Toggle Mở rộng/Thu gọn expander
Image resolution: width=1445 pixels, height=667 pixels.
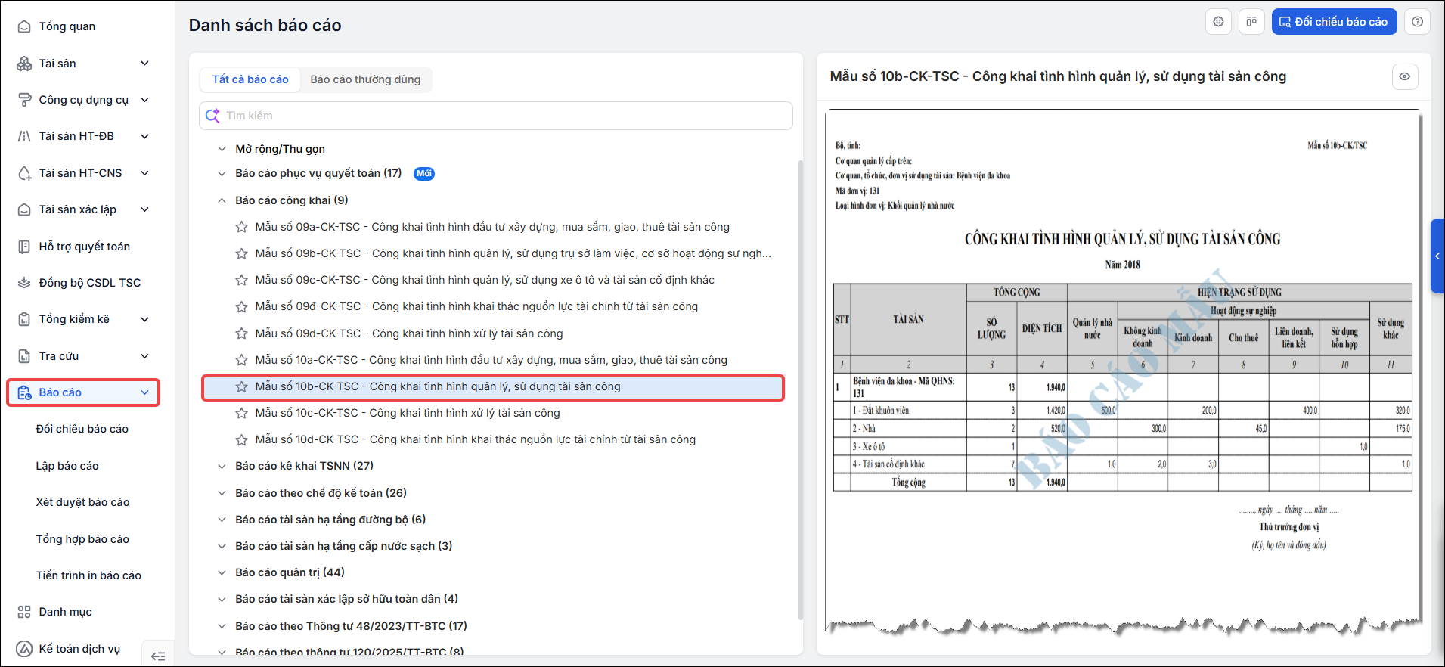coord(222,149)
